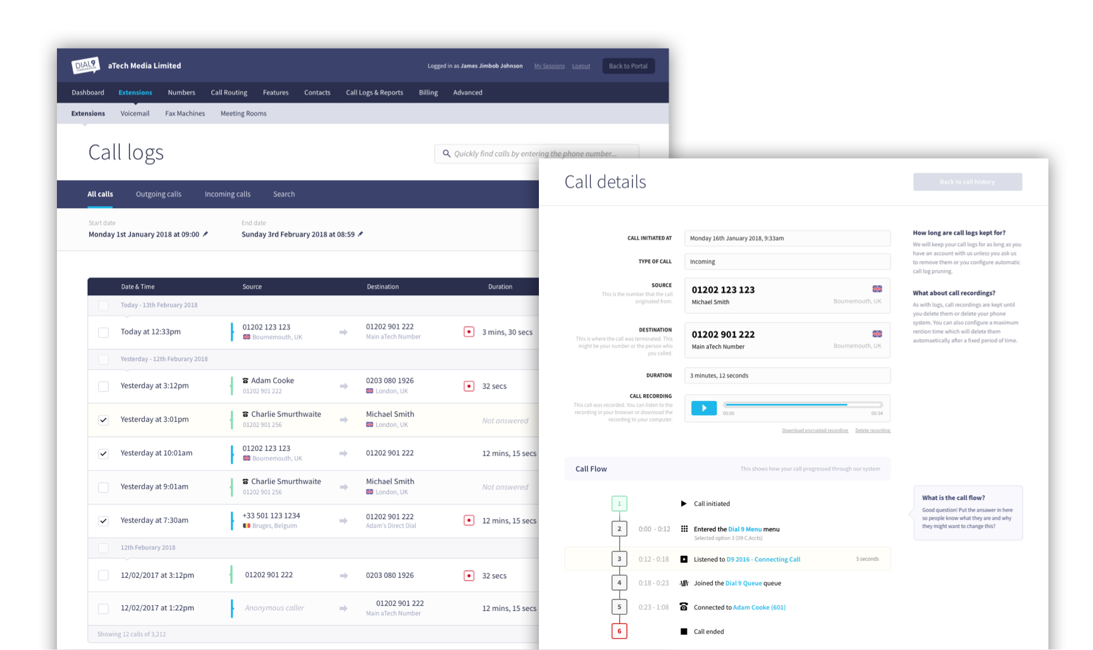
Task: Edit end date pencil icon
Action: pyautogui.click(x=361, y=234)
